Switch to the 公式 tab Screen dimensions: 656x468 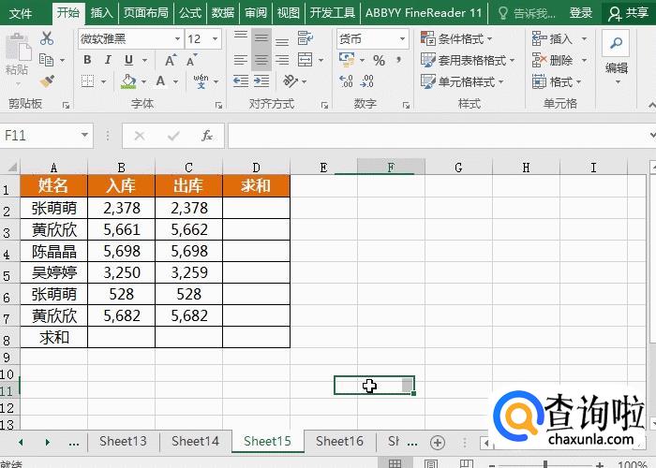(x=190, y=13)
